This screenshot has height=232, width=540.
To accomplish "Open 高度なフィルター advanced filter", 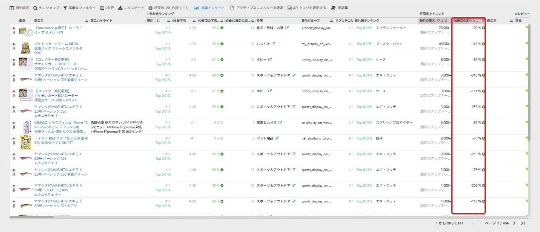I will [80, 8].
